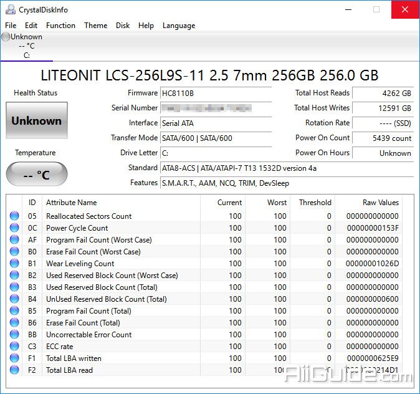Click raw value 000000000600

click(372, 299)
